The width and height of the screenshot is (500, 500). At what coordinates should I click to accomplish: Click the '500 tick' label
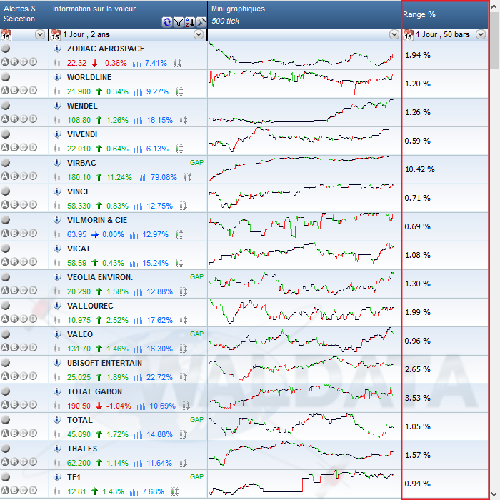coord(225,21)
